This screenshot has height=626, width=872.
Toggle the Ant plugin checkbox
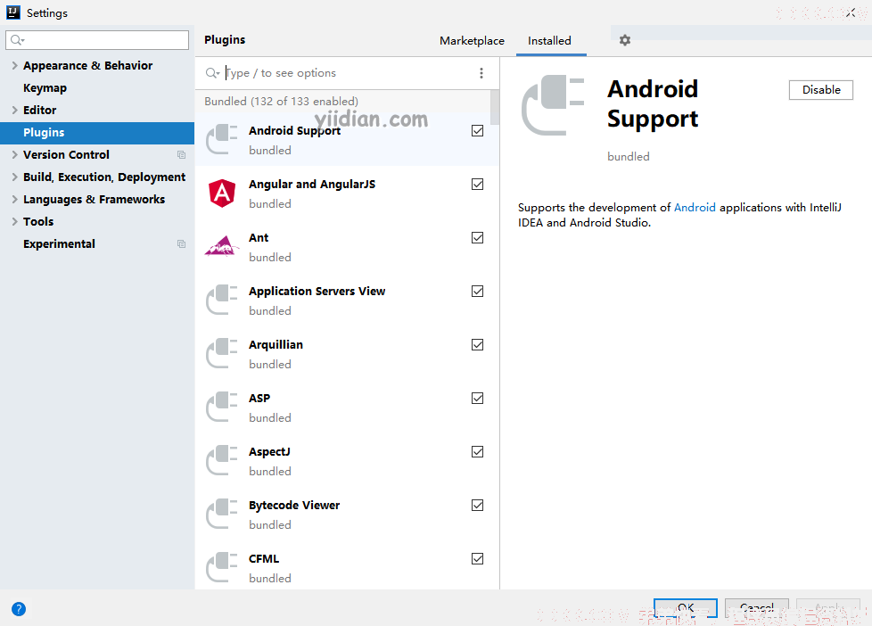(477, 237)
